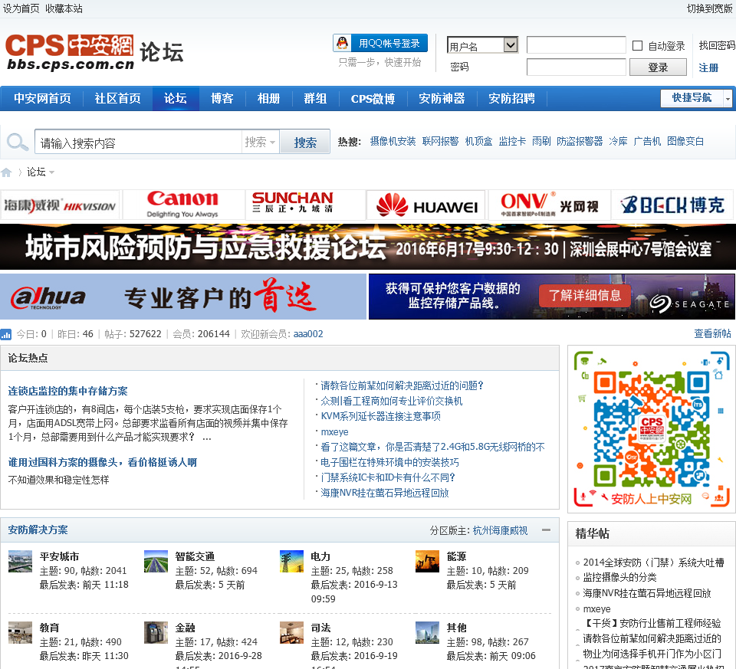736x669 pixels.
Task: Select the 论坛 nav tab
Action: coord(176,99)
